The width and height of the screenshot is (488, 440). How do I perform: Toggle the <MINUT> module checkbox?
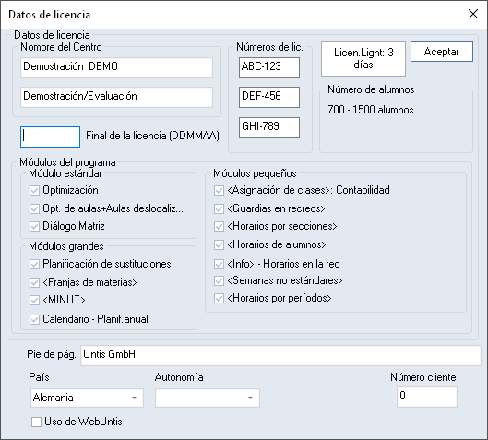34,300
